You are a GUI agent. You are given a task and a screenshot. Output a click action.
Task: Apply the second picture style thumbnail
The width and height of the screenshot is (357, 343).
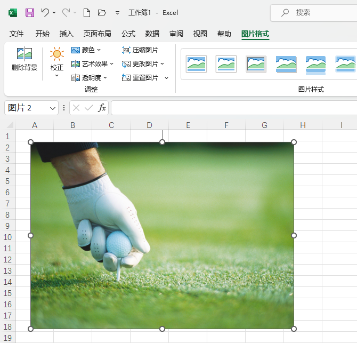tap(226, 64)
